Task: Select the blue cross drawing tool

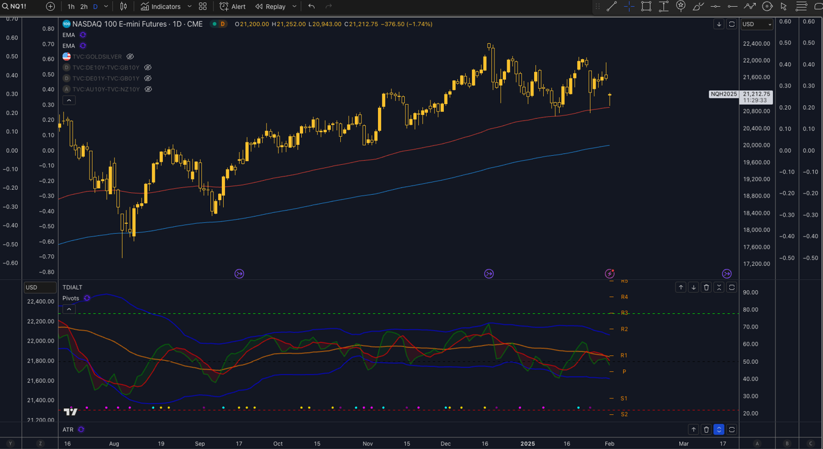Action: (629, 7)
